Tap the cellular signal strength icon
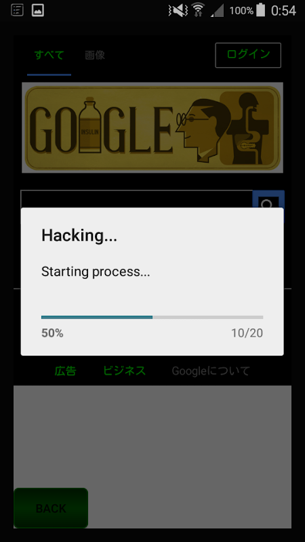 217,11
